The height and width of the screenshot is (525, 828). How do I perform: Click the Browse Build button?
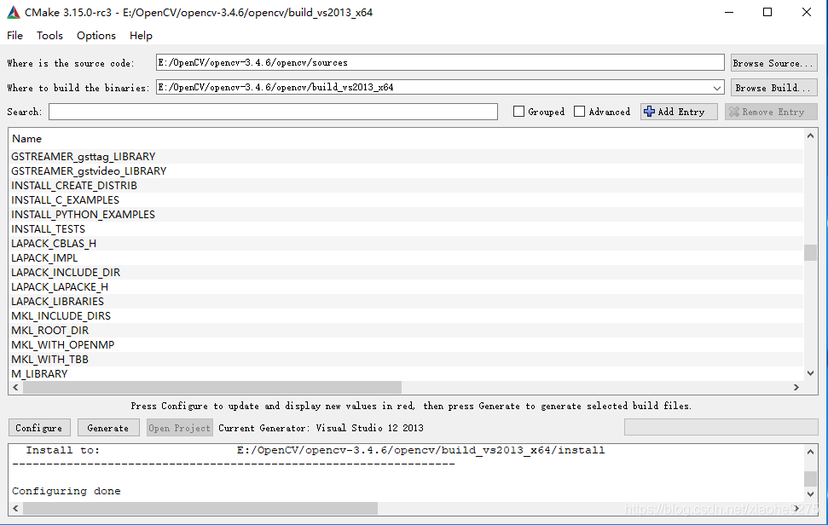pyautogui.click(x=773, y=88)
